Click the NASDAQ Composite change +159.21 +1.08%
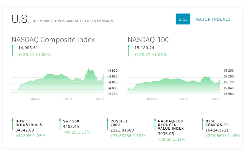This screenshot has height=159, width=250. tap(34, 54)
